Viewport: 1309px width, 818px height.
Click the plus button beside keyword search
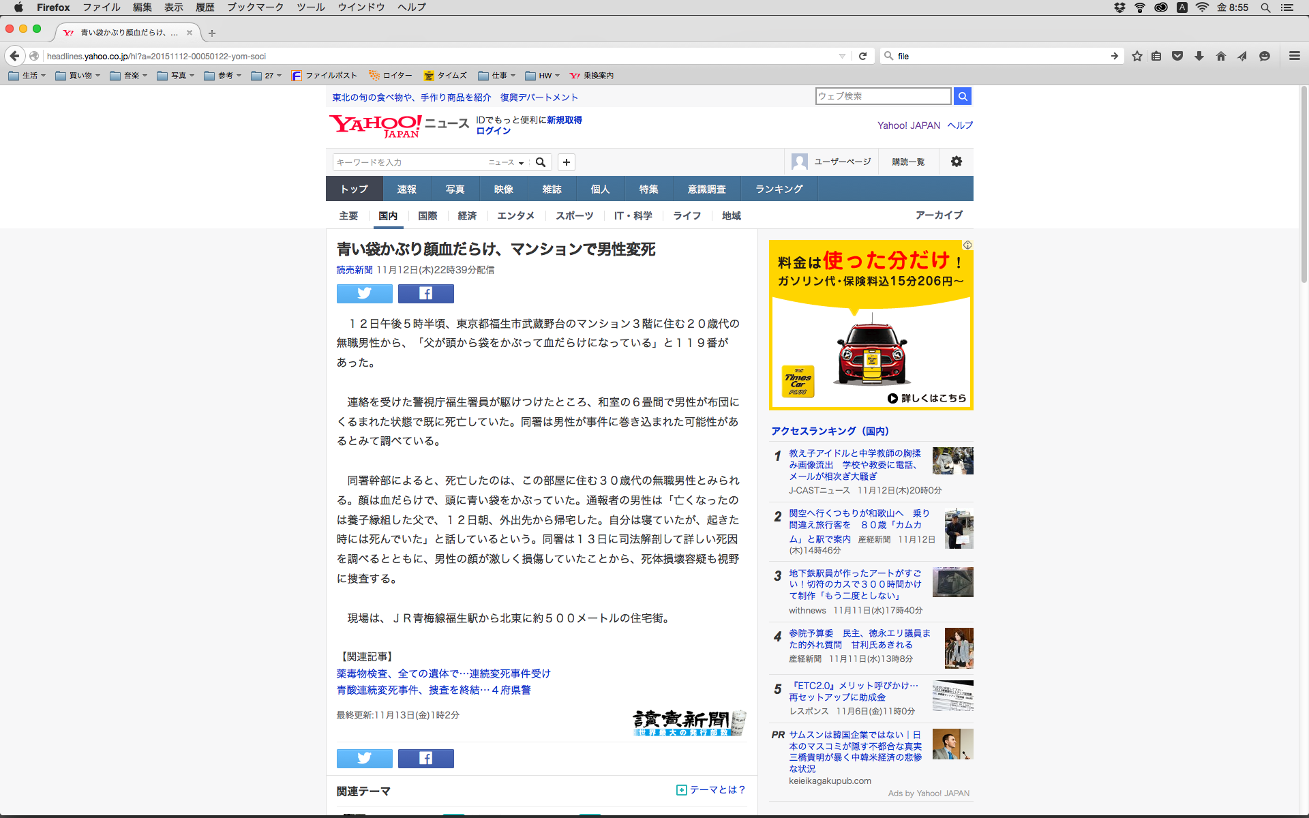(x=566, y=162)
